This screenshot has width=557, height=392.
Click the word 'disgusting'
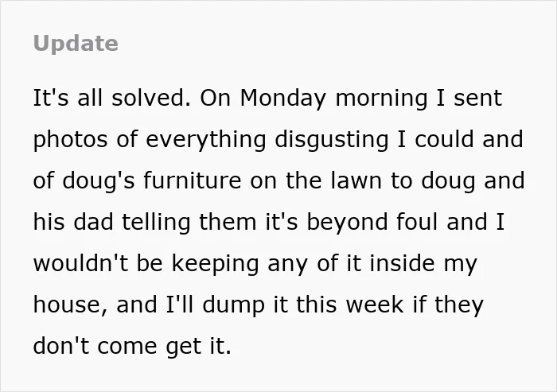(332, 140)
